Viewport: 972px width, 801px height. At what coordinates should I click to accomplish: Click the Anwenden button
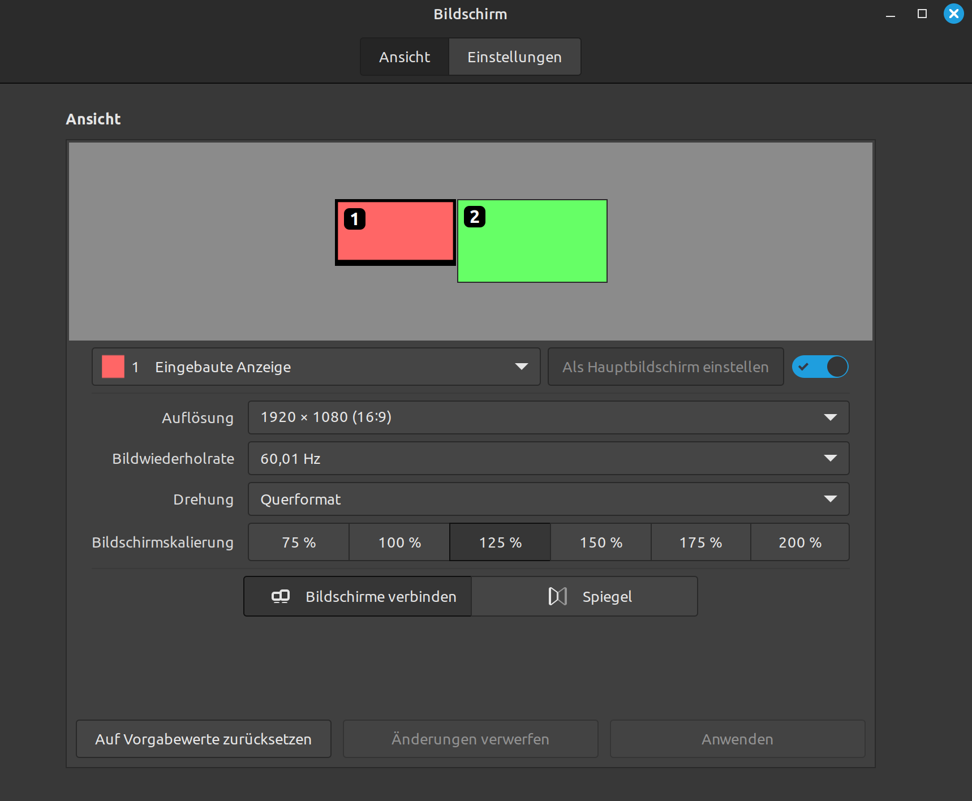[738, 739]
